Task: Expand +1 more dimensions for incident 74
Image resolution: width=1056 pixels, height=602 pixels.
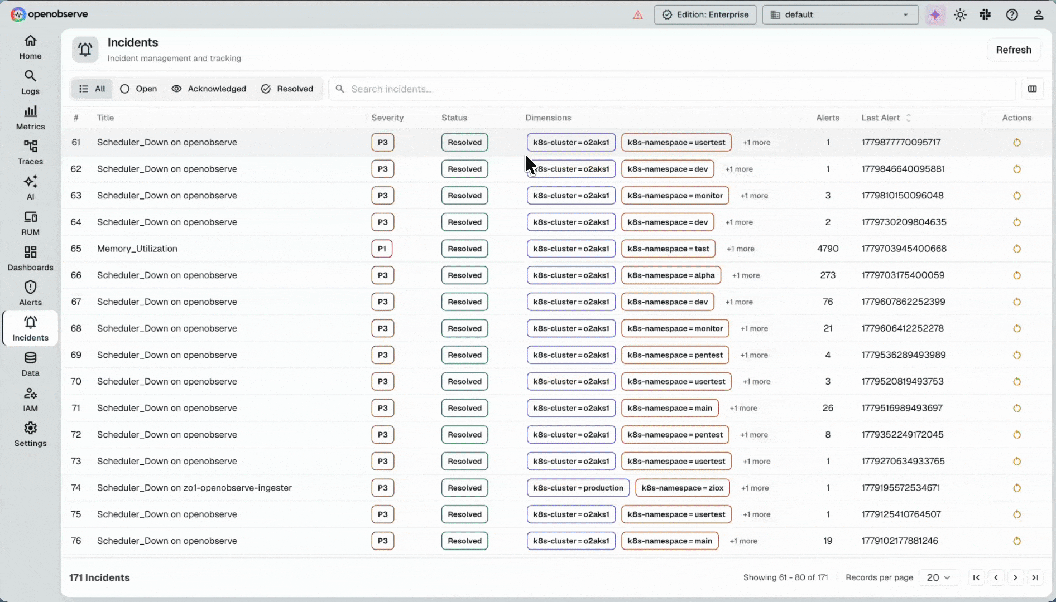Action: coord(755,488)
